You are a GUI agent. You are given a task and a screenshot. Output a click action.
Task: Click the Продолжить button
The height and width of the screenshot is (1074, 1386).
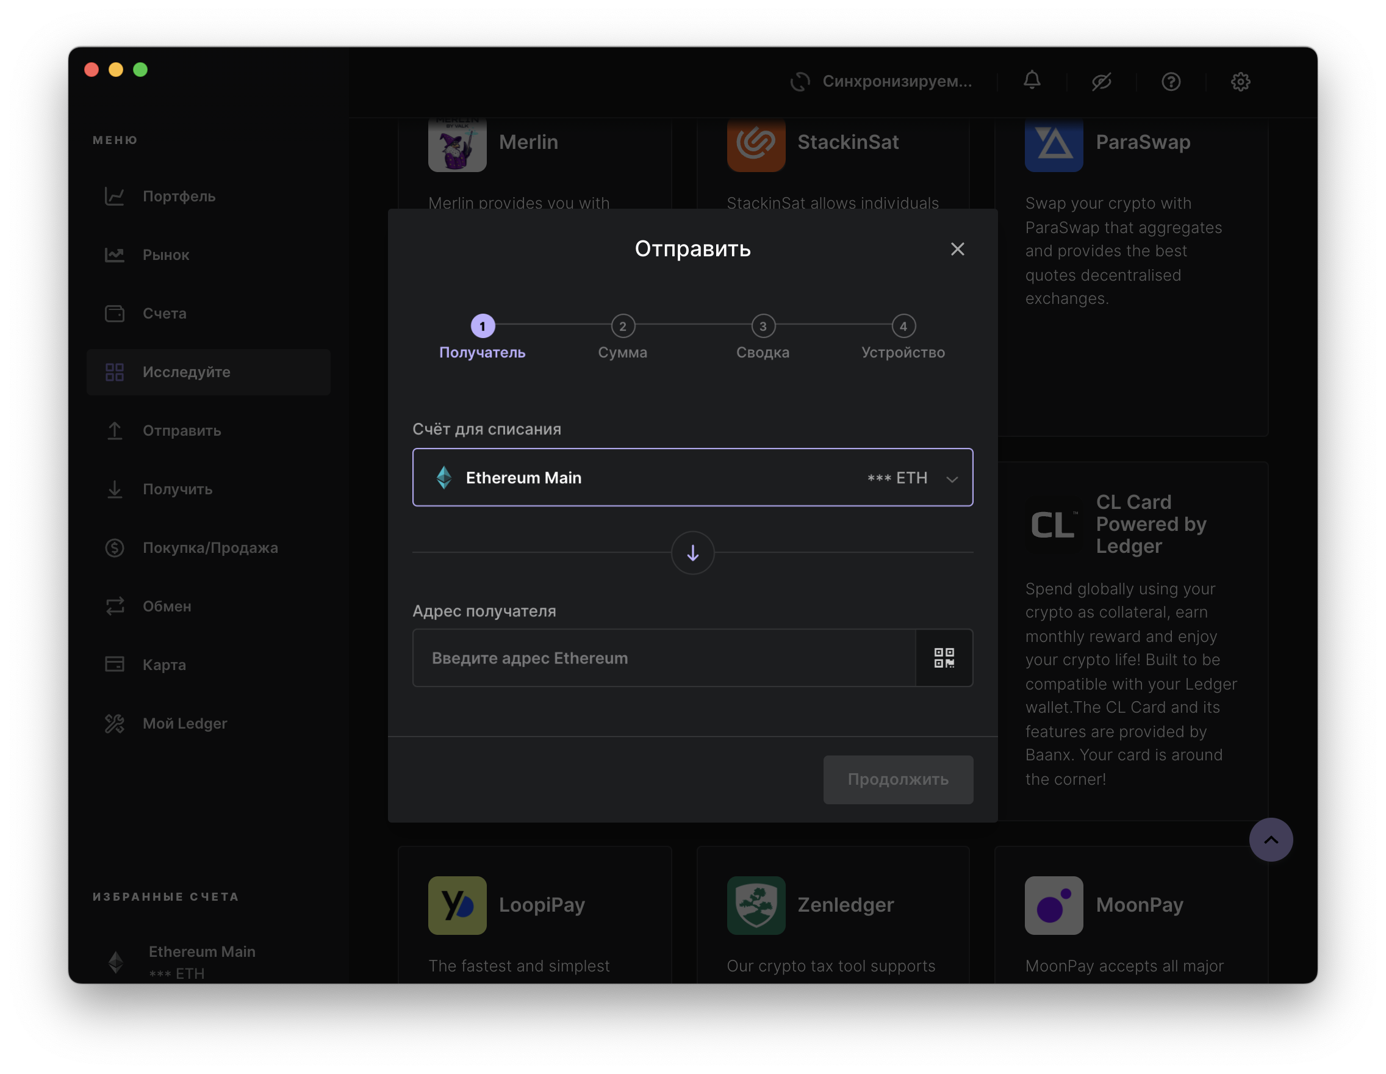coord(897,779)
